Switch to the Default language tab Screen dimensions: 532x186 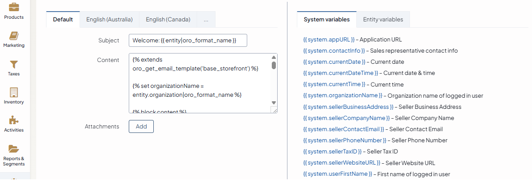63,20
